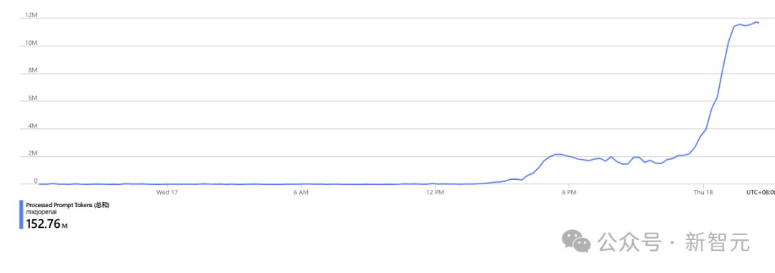The height and width of the screenshot is (273, 775).
Task: Click the WeChat logo icon in watermark
Action: [x=576, y=241]
